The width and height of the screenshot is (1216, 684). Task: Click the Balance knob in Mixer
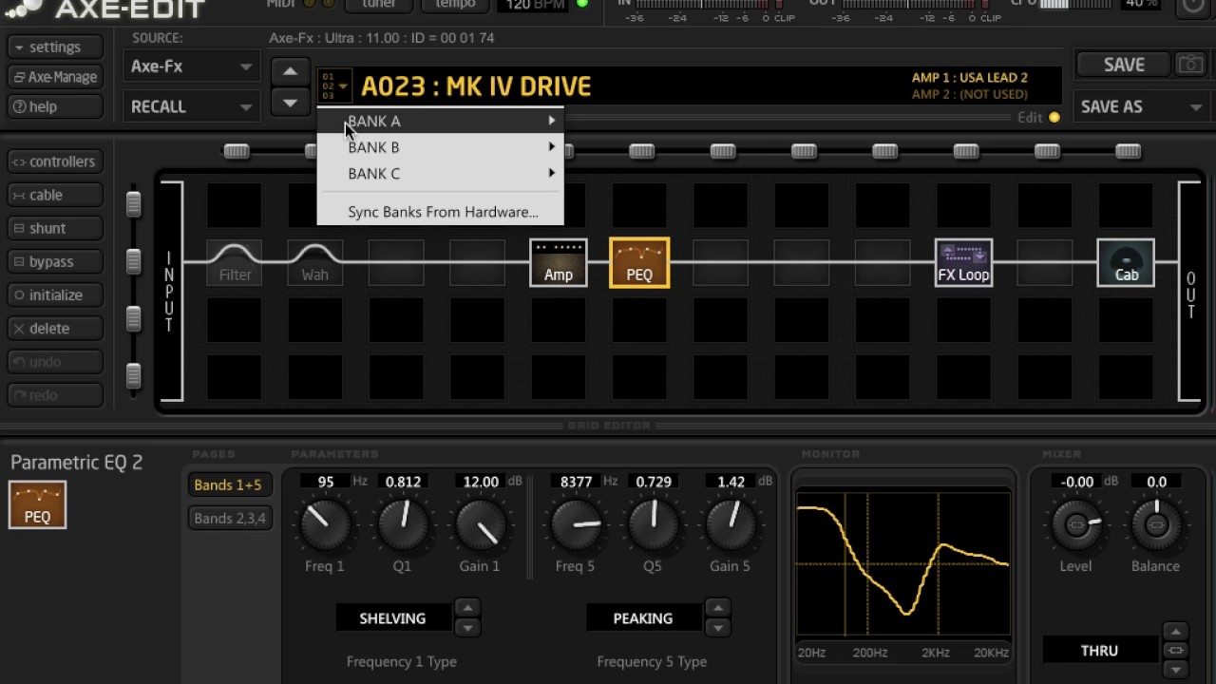click(x=1156, y=524)
